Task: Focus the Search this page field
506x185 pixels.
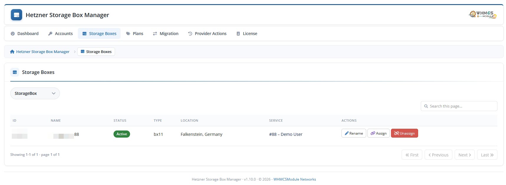Action: 459,106
